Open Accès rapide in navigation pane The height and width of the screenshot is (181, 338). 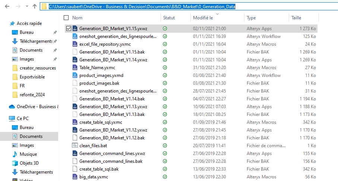point(29,23)
